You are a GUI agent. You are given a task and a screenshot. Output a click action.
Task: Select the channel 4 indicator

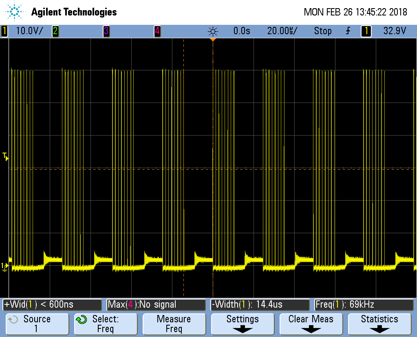pyautogui.click(x=157, y=31)
